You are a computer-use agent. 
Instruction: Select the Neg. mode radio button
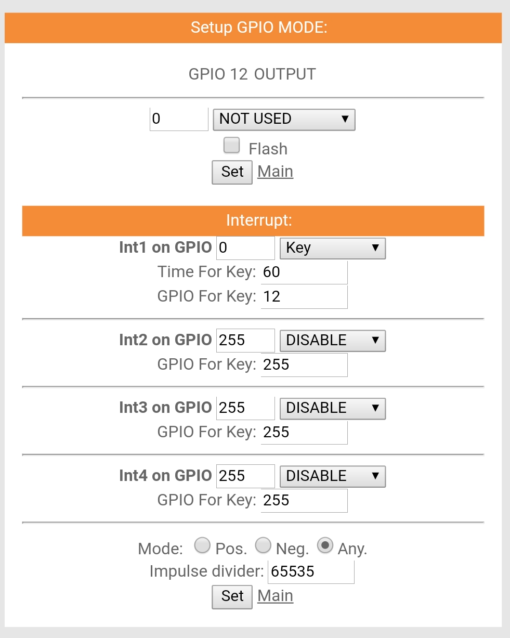point(263,545)
